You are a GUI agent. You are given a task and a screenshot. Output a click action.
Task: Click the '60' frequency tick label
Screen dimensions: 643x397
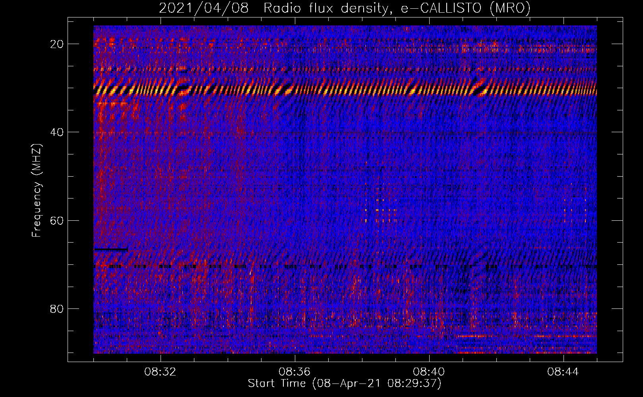(57, 220)
